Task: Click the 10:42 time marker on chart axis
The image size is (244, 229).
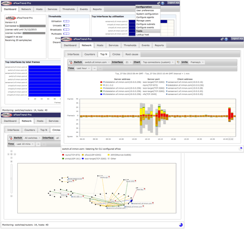Action: click(x=231, y=139)
